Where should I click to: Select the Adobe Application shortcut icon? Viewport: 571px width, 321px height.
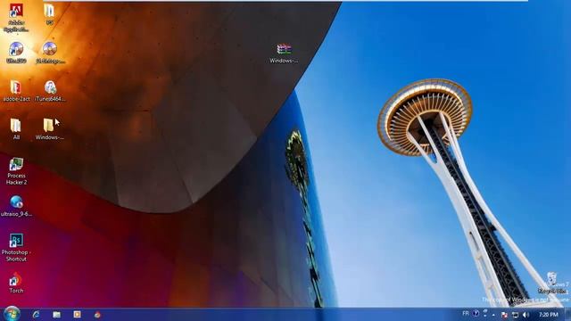click(x=16, y=18)
